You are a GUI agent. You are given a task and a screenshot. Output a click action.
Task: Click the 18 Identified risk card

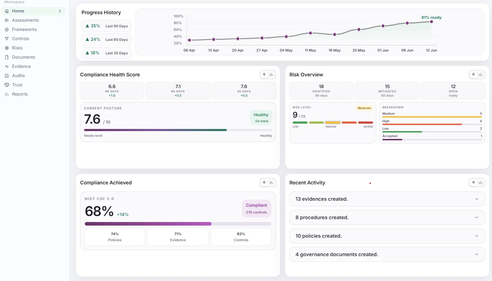click(321, 91)
